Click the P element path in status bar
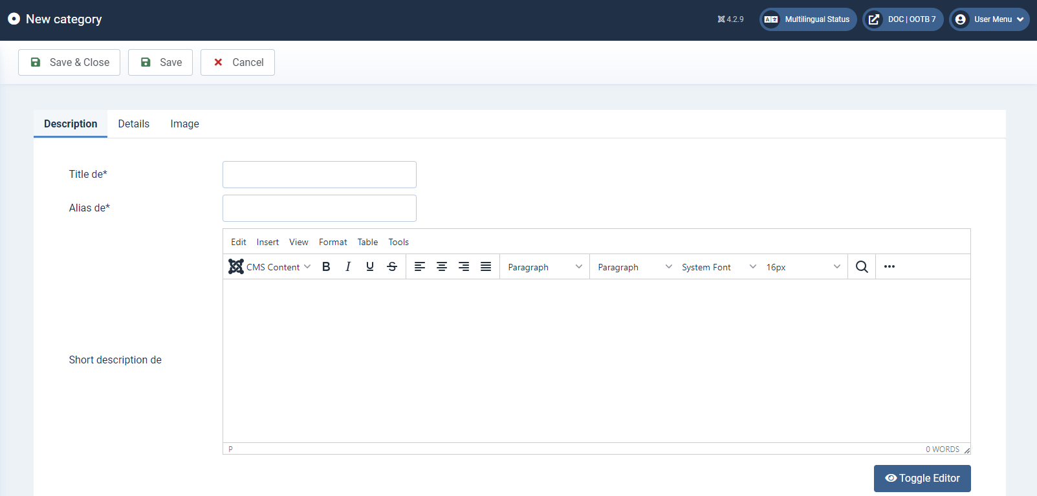1037x496 pixels. [230, 449]
